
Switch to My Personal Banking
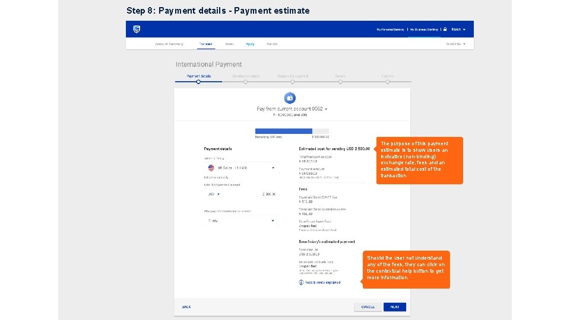coord(390,30)
